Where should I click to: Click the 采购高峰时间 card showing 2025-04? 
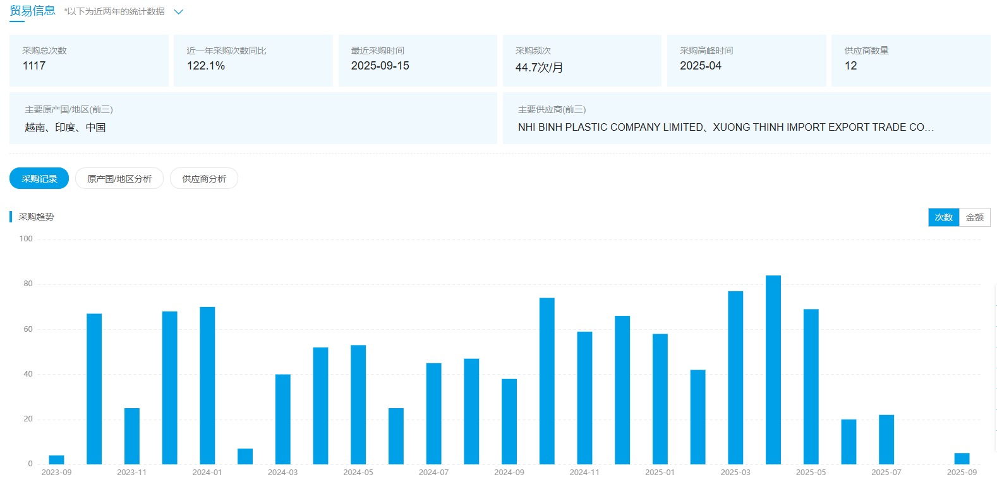(x=746, y=61)
